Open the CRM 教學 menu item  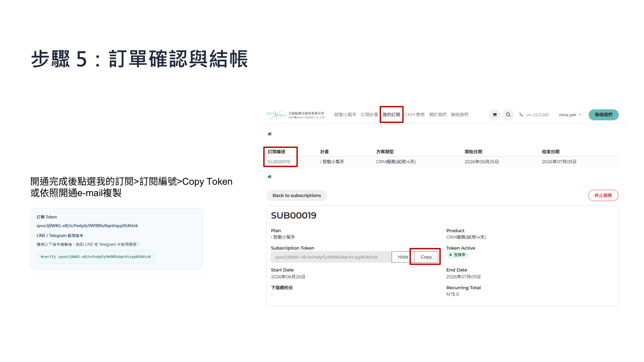point(415,115)
